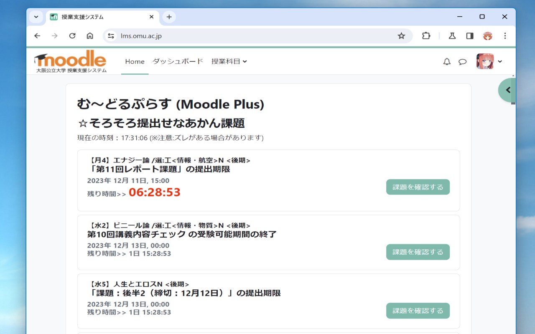The image size is (535, 334).
Task: Click the 第10回講義内容チェック title
Action: coord(182,234)
